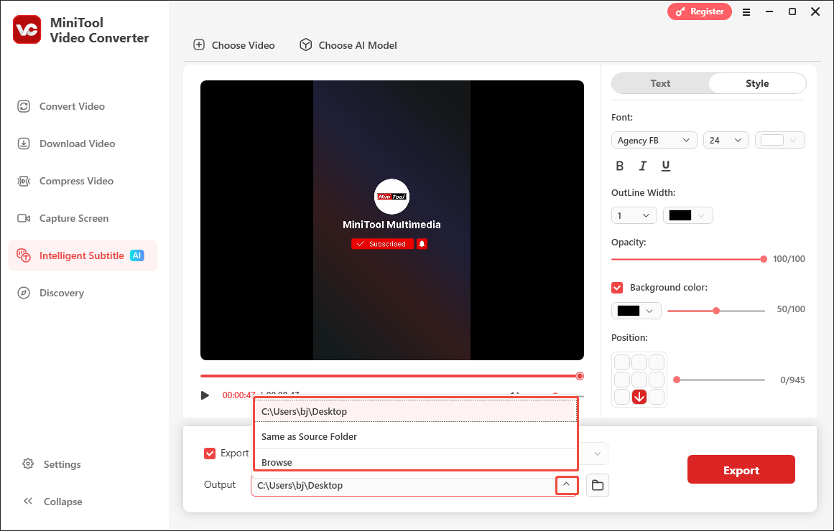Click the Compress Video sidebar icon
This screenshot has width=834, height=531.
pos(24,181)
